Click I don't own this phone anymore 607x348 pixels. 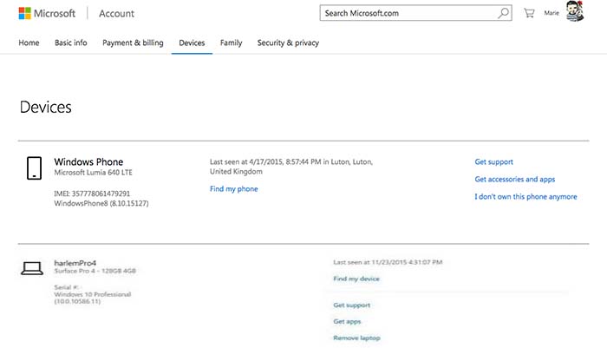[x=525, y=196]
